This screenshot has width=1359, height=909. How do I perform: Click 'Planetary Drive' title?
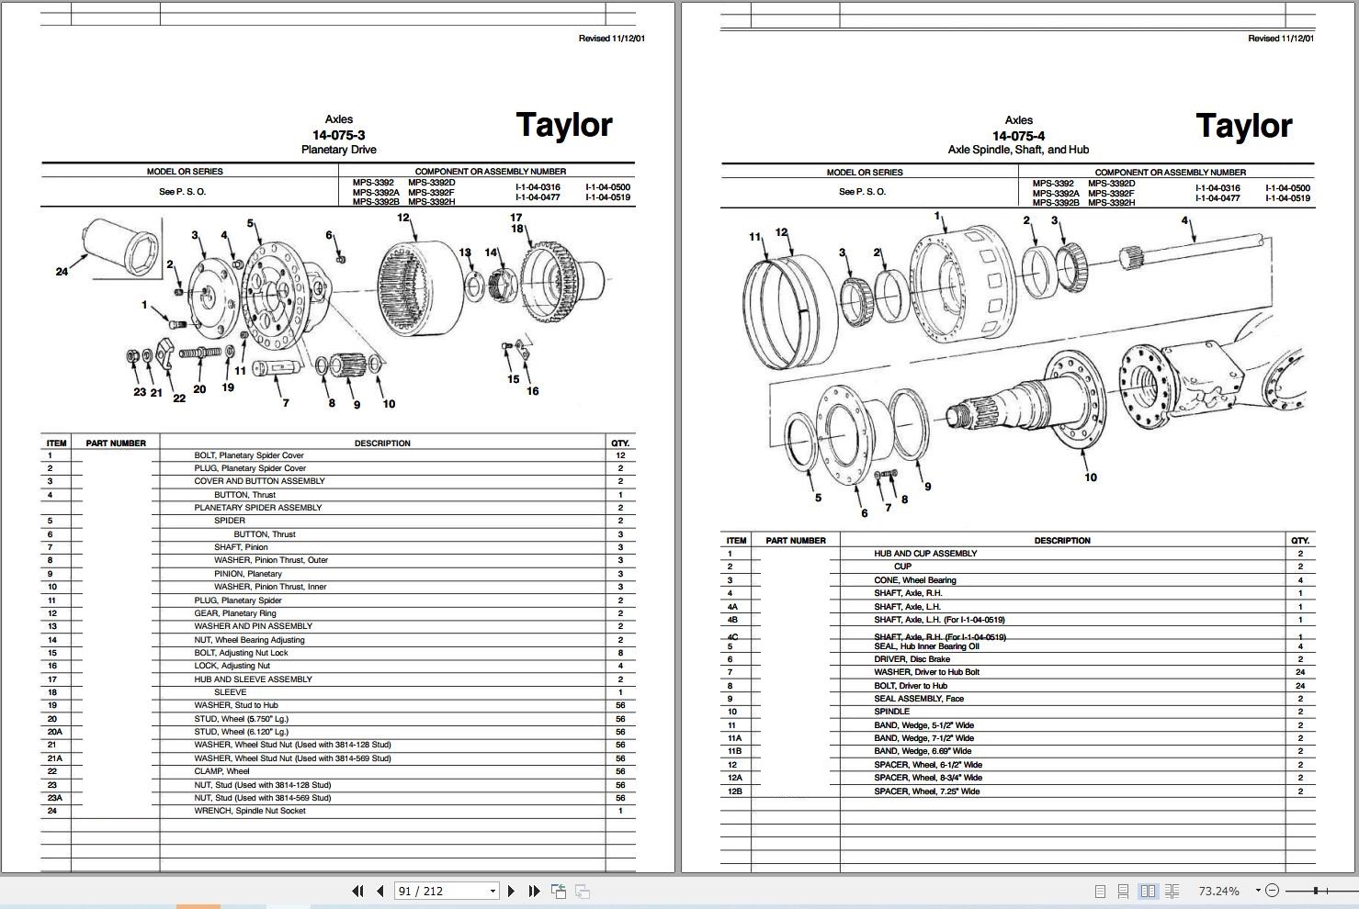point(338,150)
